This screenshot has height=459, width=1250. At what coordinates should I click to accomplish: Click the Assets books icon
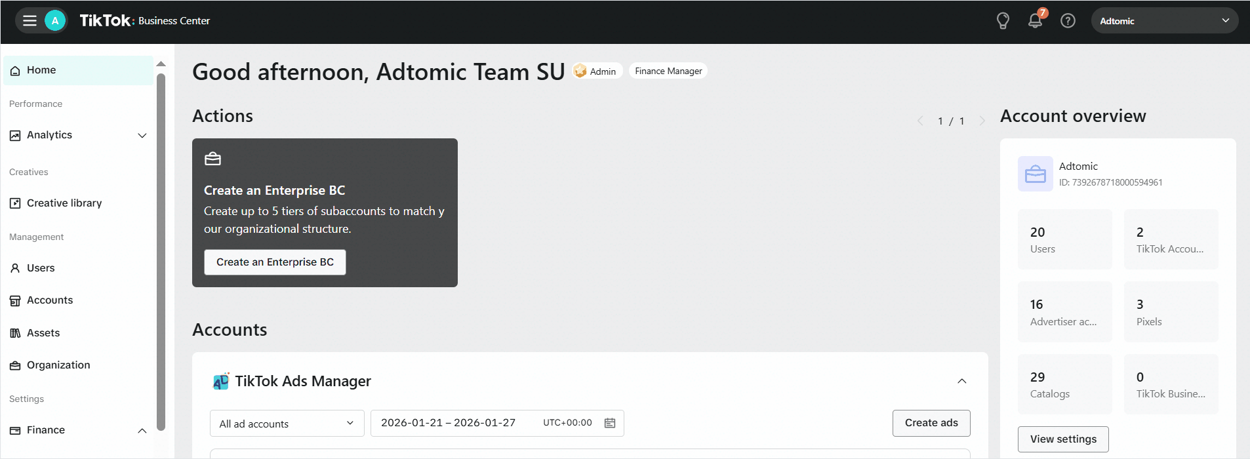pos(15,333)
